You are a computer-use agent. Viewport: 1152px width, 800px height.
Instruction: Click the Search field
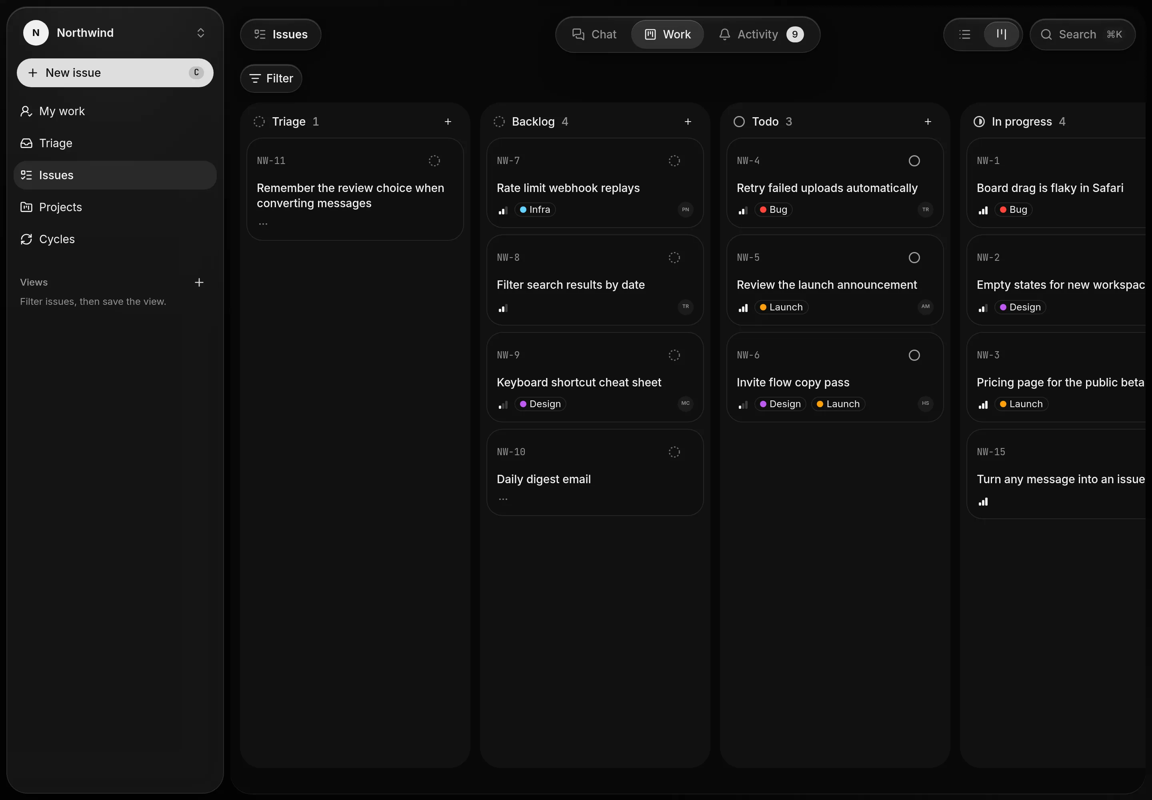(1082, 34)
